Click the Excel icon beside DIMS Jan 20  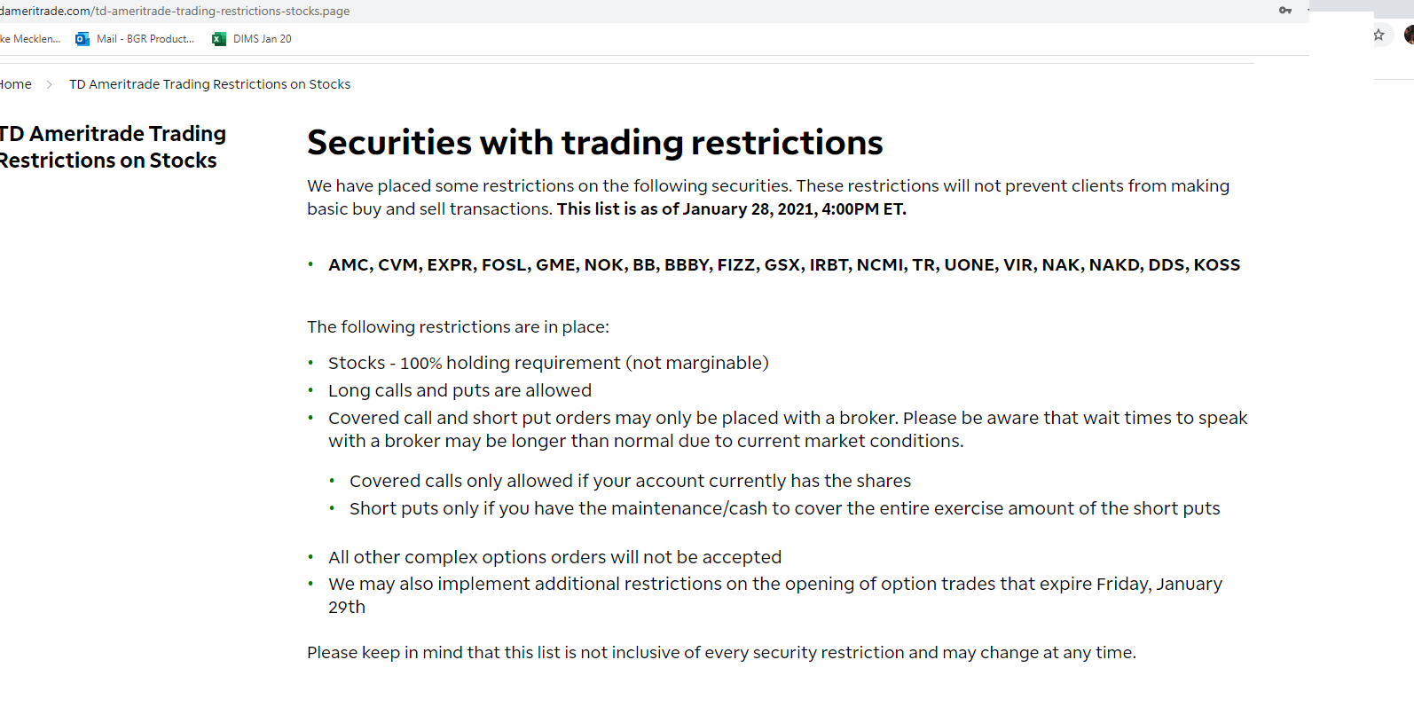[218, 39]
